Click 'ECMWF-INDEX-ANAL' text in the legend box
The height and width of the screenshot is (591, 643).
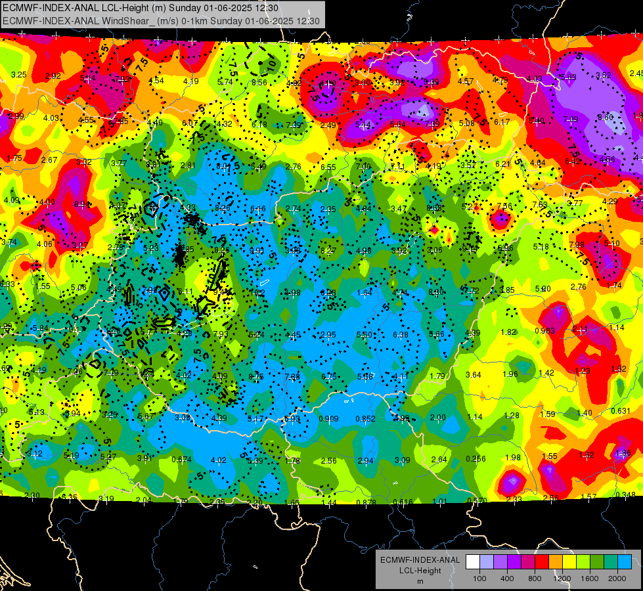420,560
